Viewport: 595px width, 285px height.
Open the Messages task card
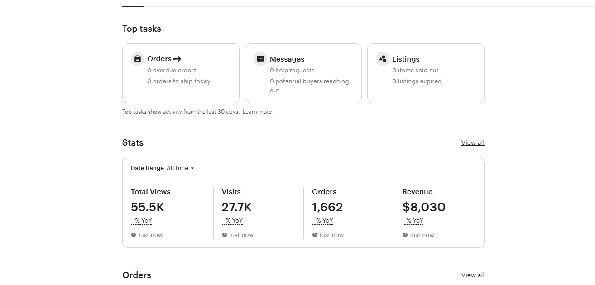(303, 73)
